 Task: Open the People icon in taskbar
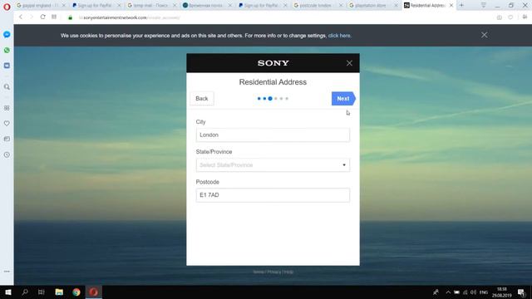click(x=436, y=292)
